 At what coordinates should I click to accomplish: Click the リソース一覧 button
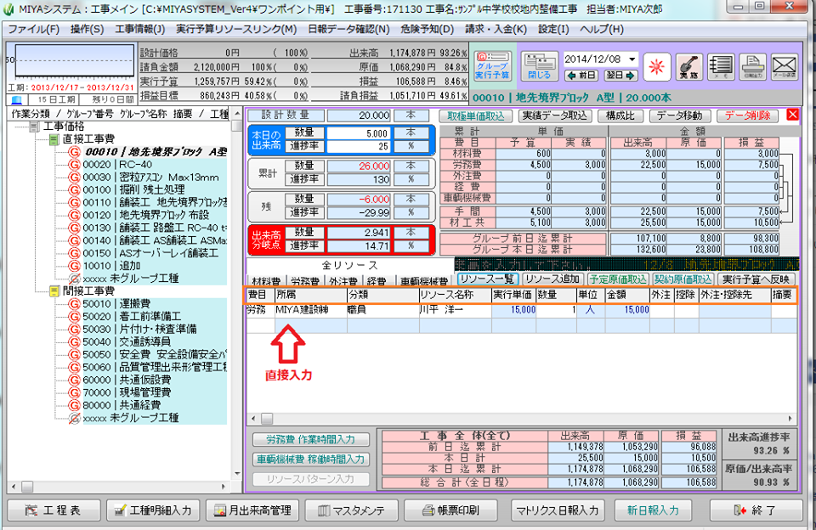[488, 279]
